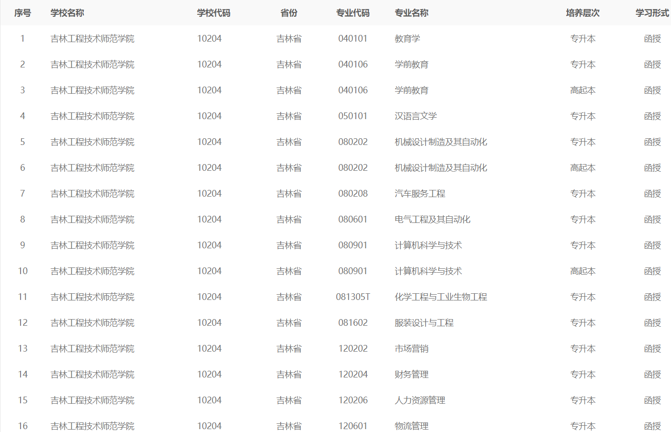This screenshot has height=432, width=671.
Task: Click school code 10204 in row 4
Action: click(209, 116)
